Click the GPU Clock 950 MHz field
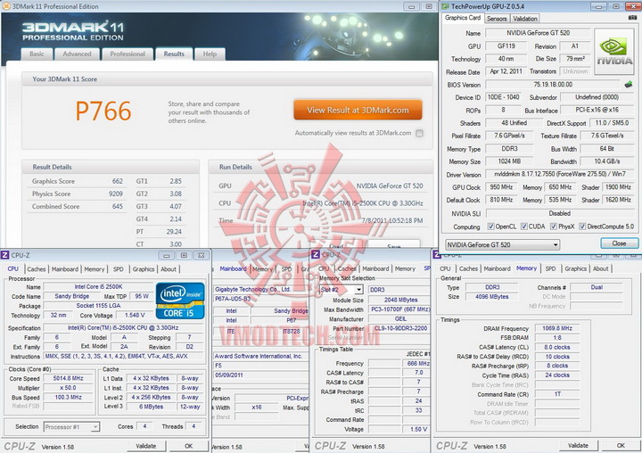Screen dimensions: 642x453 [x=501, y=187]
